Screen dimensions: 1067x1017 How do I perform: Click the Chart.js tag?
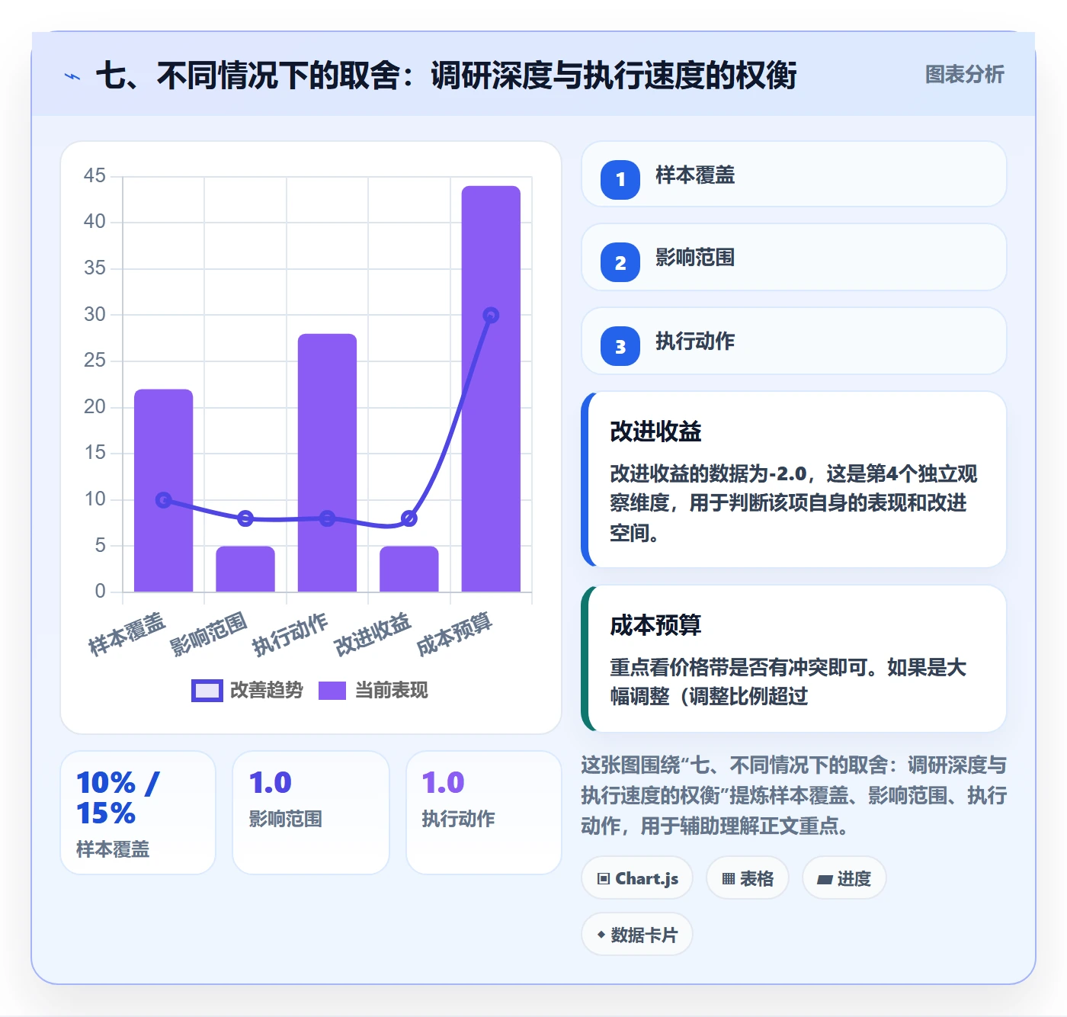(x=637, y=878)
